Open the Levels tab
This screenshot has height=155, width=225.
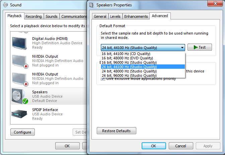click(115, 16)
